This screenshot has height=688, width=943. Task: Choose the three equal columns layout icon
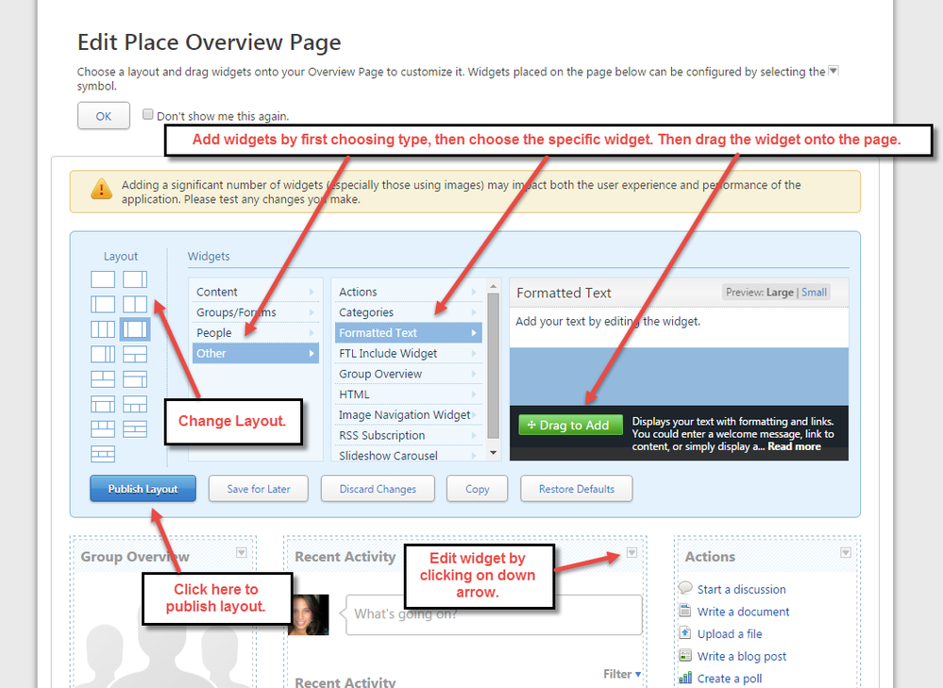click(103, 329)
